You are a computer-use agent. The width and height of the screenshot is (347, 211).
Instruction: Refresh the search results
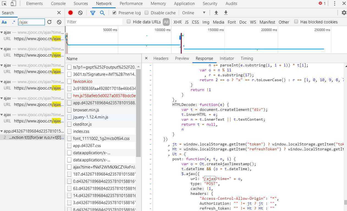tap(49, 22)
